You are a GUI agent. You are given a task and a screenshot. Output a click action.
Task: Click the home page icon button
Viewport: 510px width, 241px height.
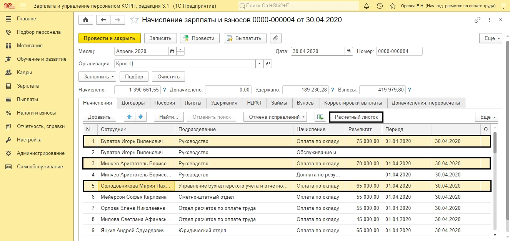pos(85,20)
